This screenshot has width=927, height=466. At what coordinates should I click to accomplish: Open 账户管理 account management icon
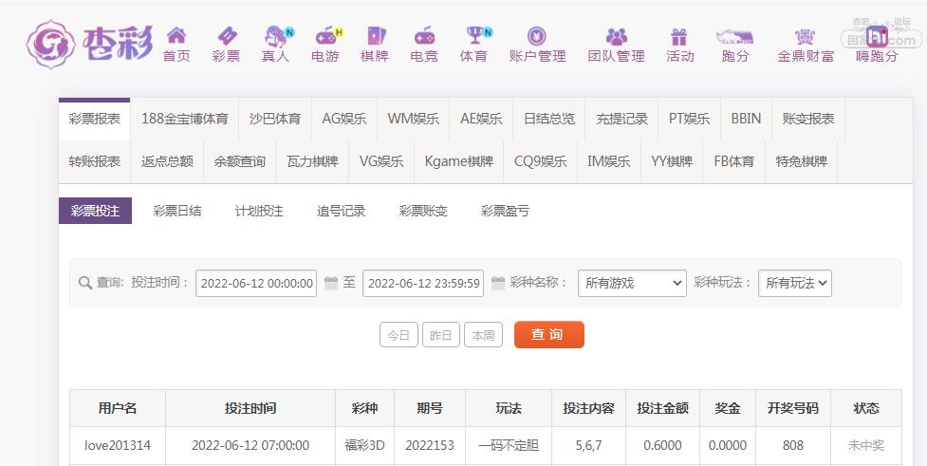tap(537, 36)
